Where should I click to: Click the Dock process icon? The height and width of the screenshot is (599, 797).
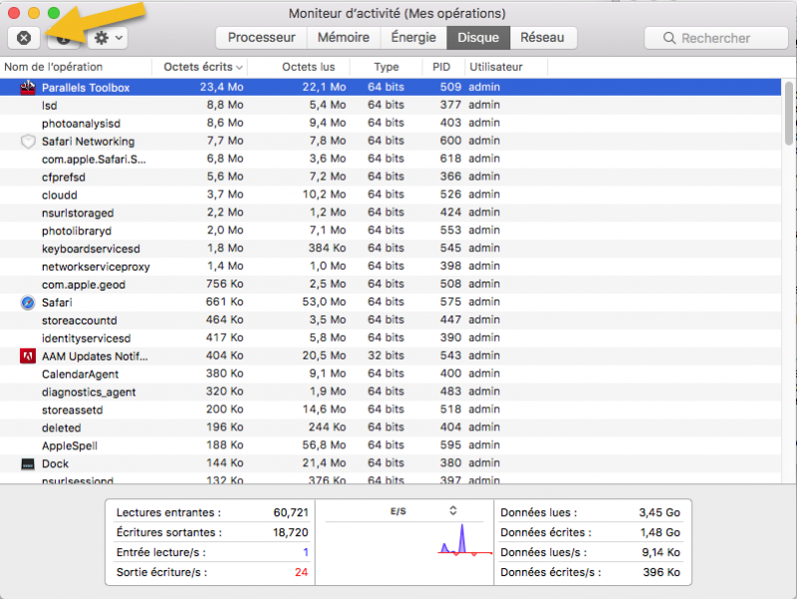pyautogui.click(x=27, y=464)
